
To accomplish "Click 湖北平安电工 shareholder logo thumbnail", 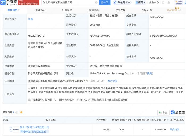I will coord(16,129).
